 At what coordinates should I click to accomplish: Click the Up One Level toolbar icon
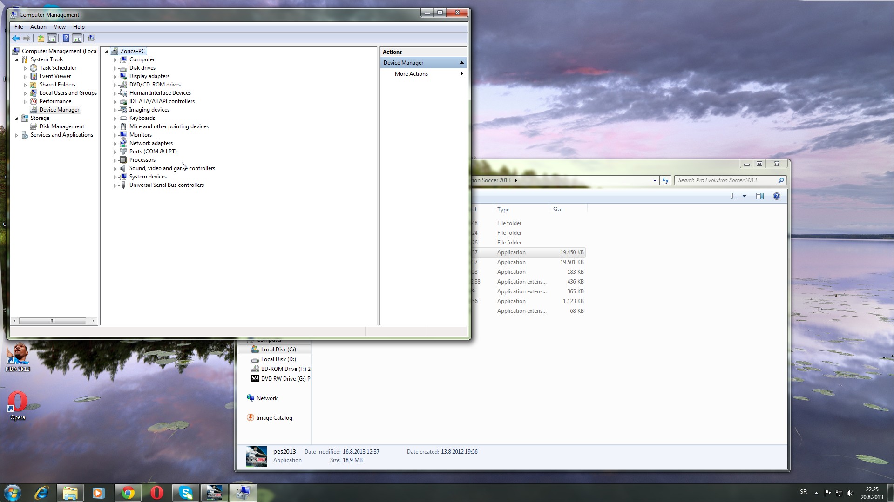pyautogui.click(x=41, y=39)
